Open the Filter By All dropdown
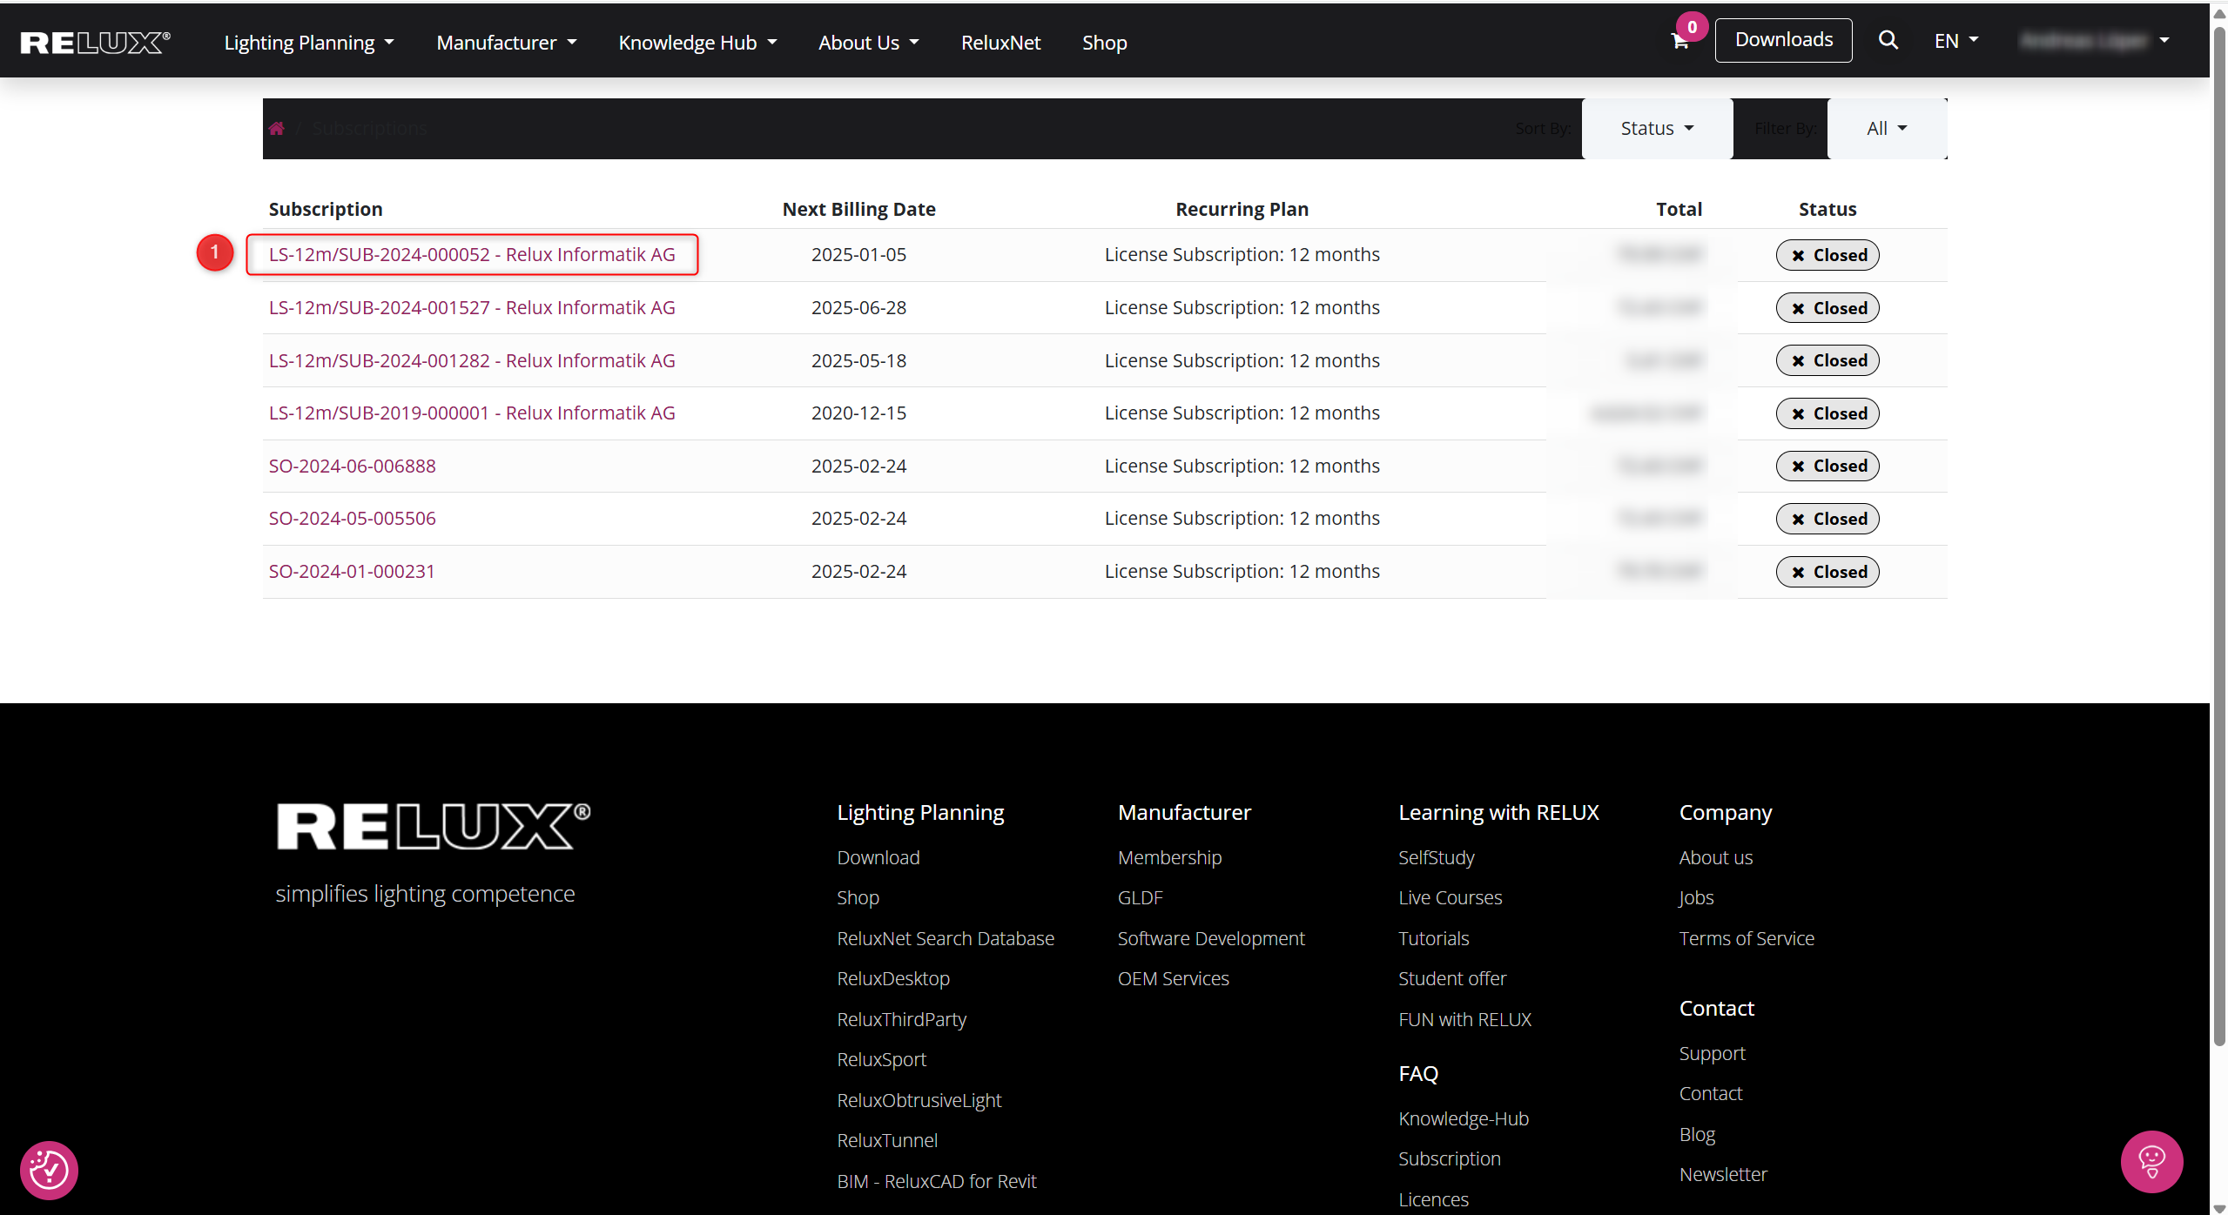The height and width of the screenshot is (1215, 2228). [1887, 129]
